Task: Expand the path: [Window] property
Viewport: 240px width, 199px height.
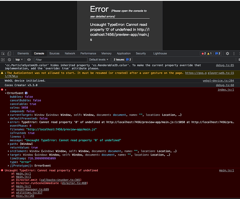Action: pos(8,144)
